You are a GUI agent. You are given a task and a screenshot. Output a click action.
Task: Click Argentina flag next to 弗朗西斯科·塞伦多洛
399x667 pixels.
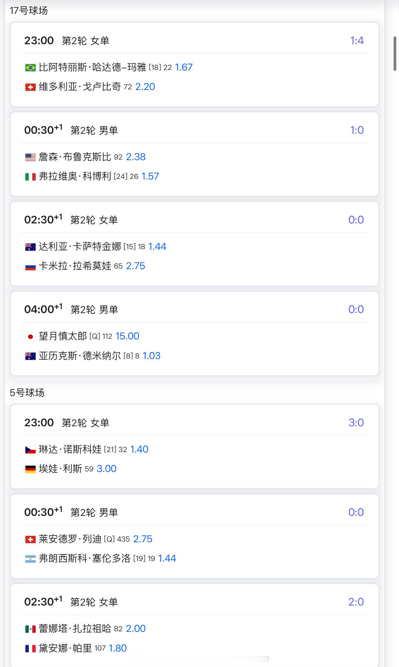30,559
